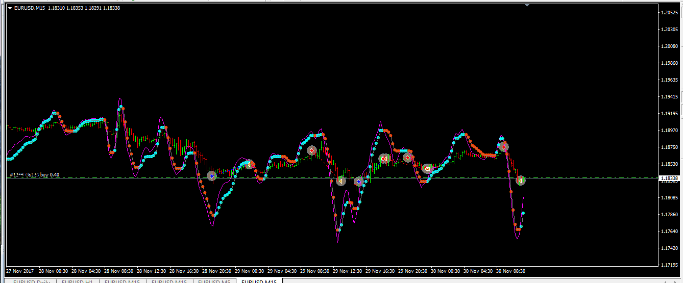Click the red trade arrow near 29 Nov 08:30
This screenshot has height=283, width=683.
[312, 150]
